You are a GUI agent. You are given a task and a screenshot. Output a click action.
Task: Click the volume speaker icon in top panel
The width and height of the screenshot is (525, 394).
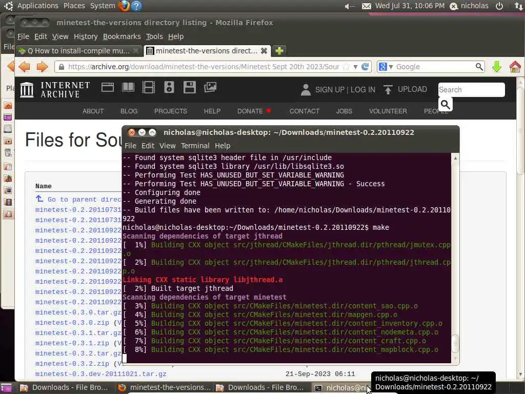click(x=350, y=6)
